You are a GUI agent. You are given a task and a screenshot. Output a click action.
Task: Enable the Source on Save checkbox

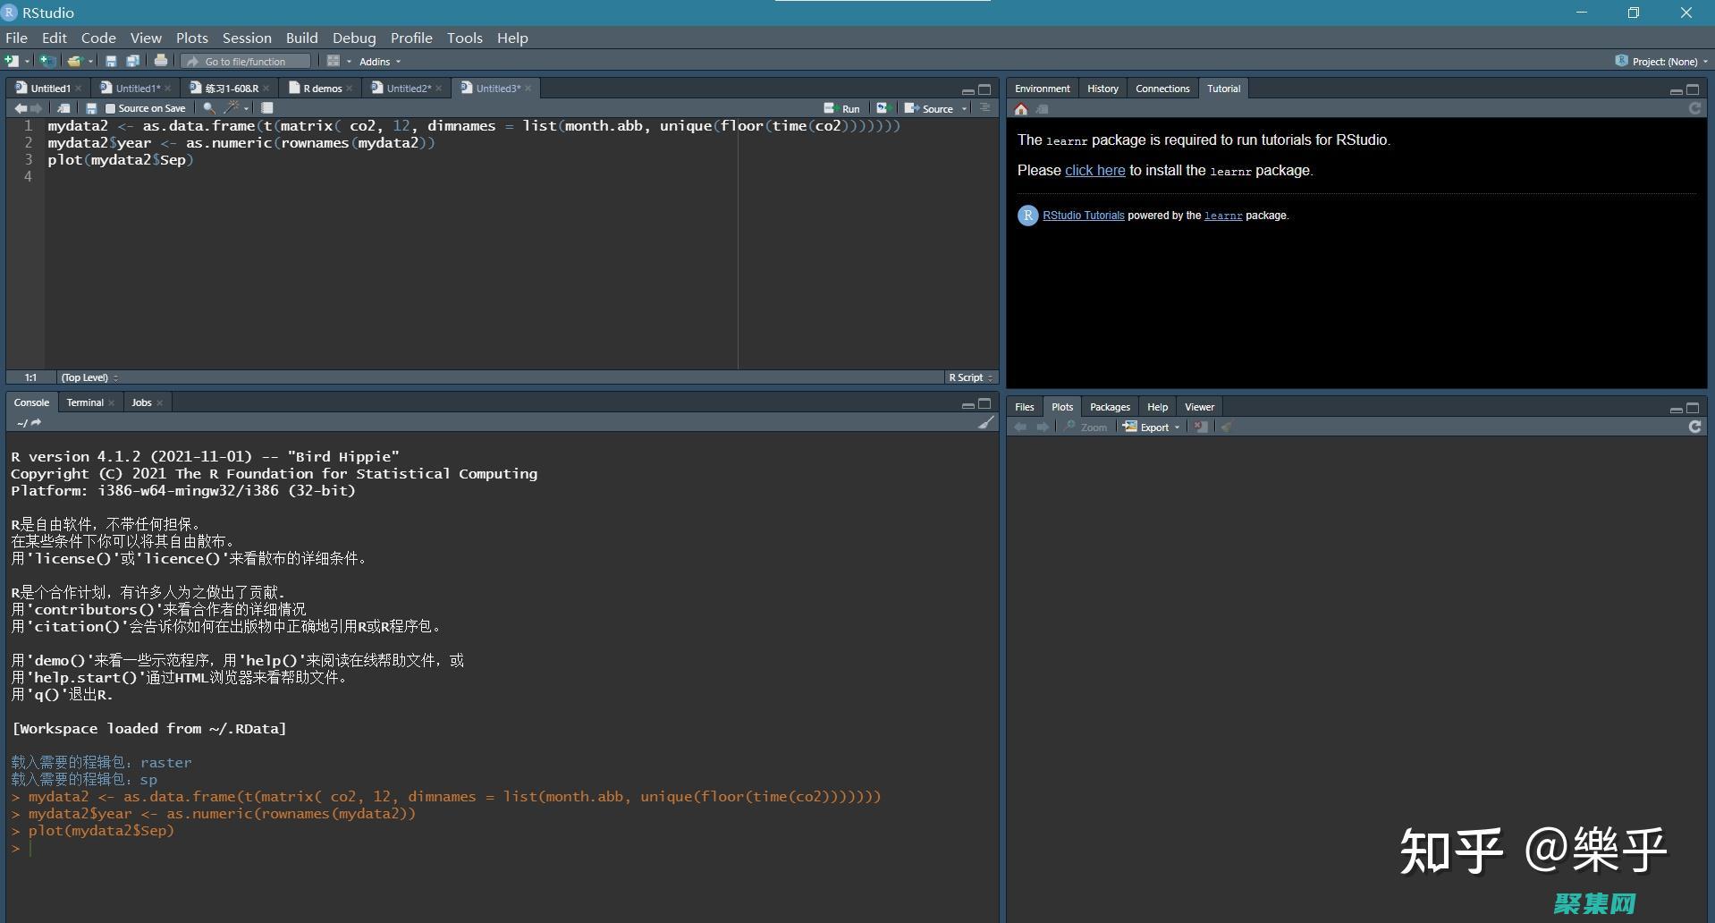click(111, 109)
